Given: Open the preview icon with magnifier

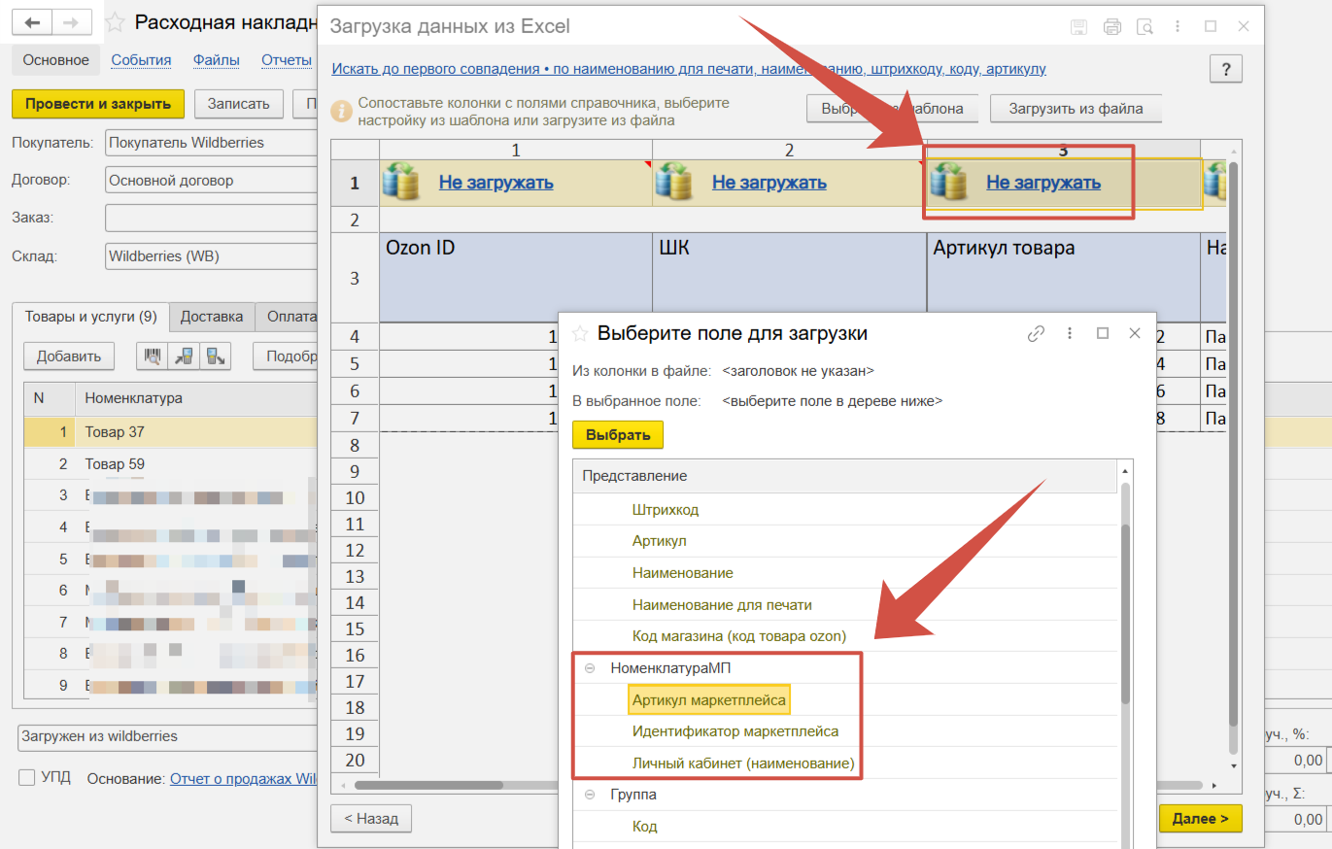Looking at the screenshot, I should 1145,27.
